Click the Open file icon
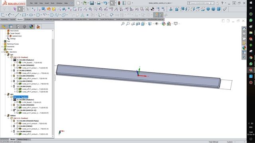The image size is (255, 143). click(85, 3)
